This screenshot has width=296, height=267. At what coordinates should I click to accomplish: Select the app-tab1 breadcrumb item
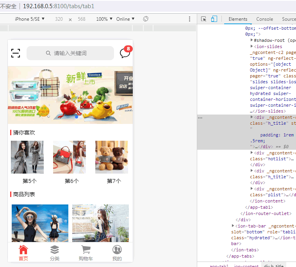[x=219, y=265]
